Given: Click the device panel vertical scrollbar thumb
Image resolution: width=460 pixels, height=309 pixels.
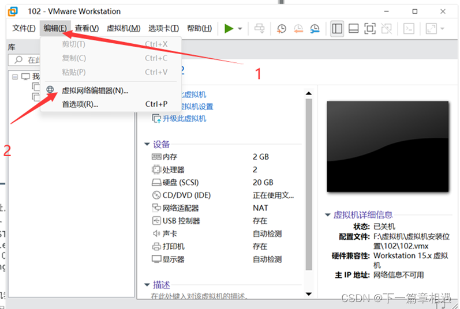Looking at the screenshot, I should pos(309,184).
